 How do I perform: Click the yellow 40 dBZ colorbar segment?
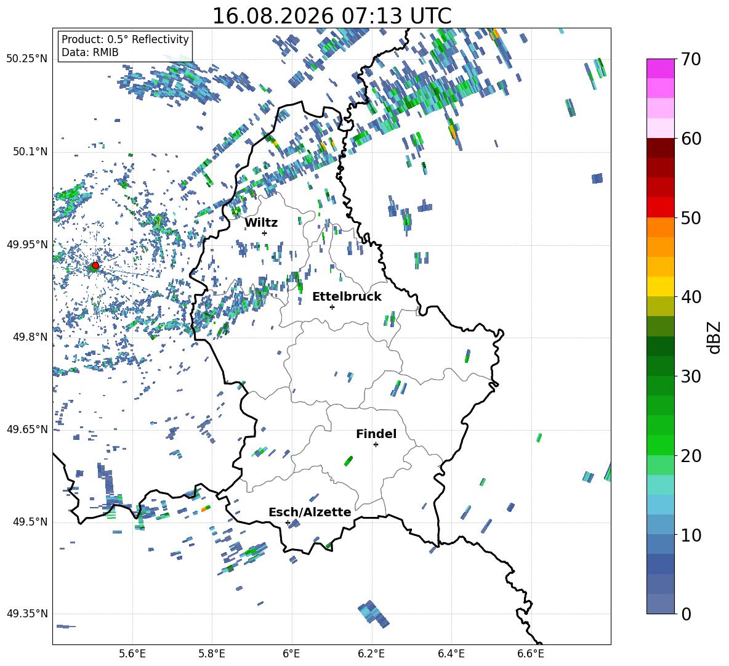[660, 286]
